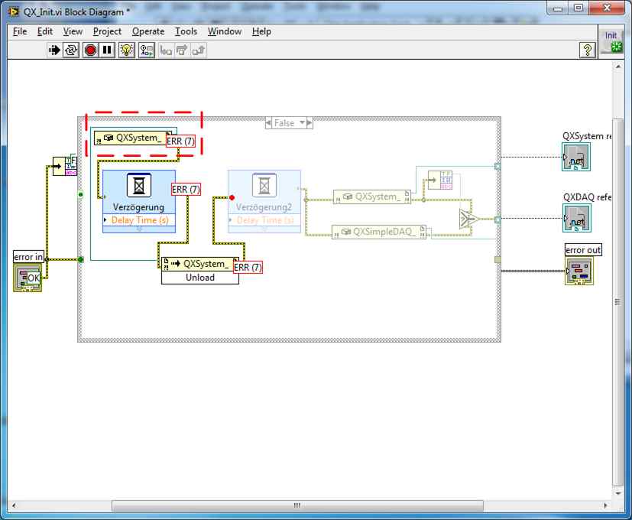
Task: Click scroll up arrow on vertical scrollbar
Action: coord(618,67)
